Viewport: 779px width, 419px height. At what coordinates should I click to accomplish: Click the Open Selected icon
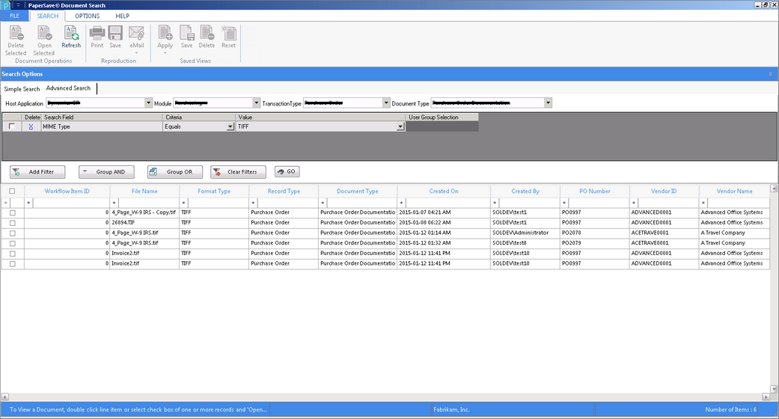click(x=44, y=33)
